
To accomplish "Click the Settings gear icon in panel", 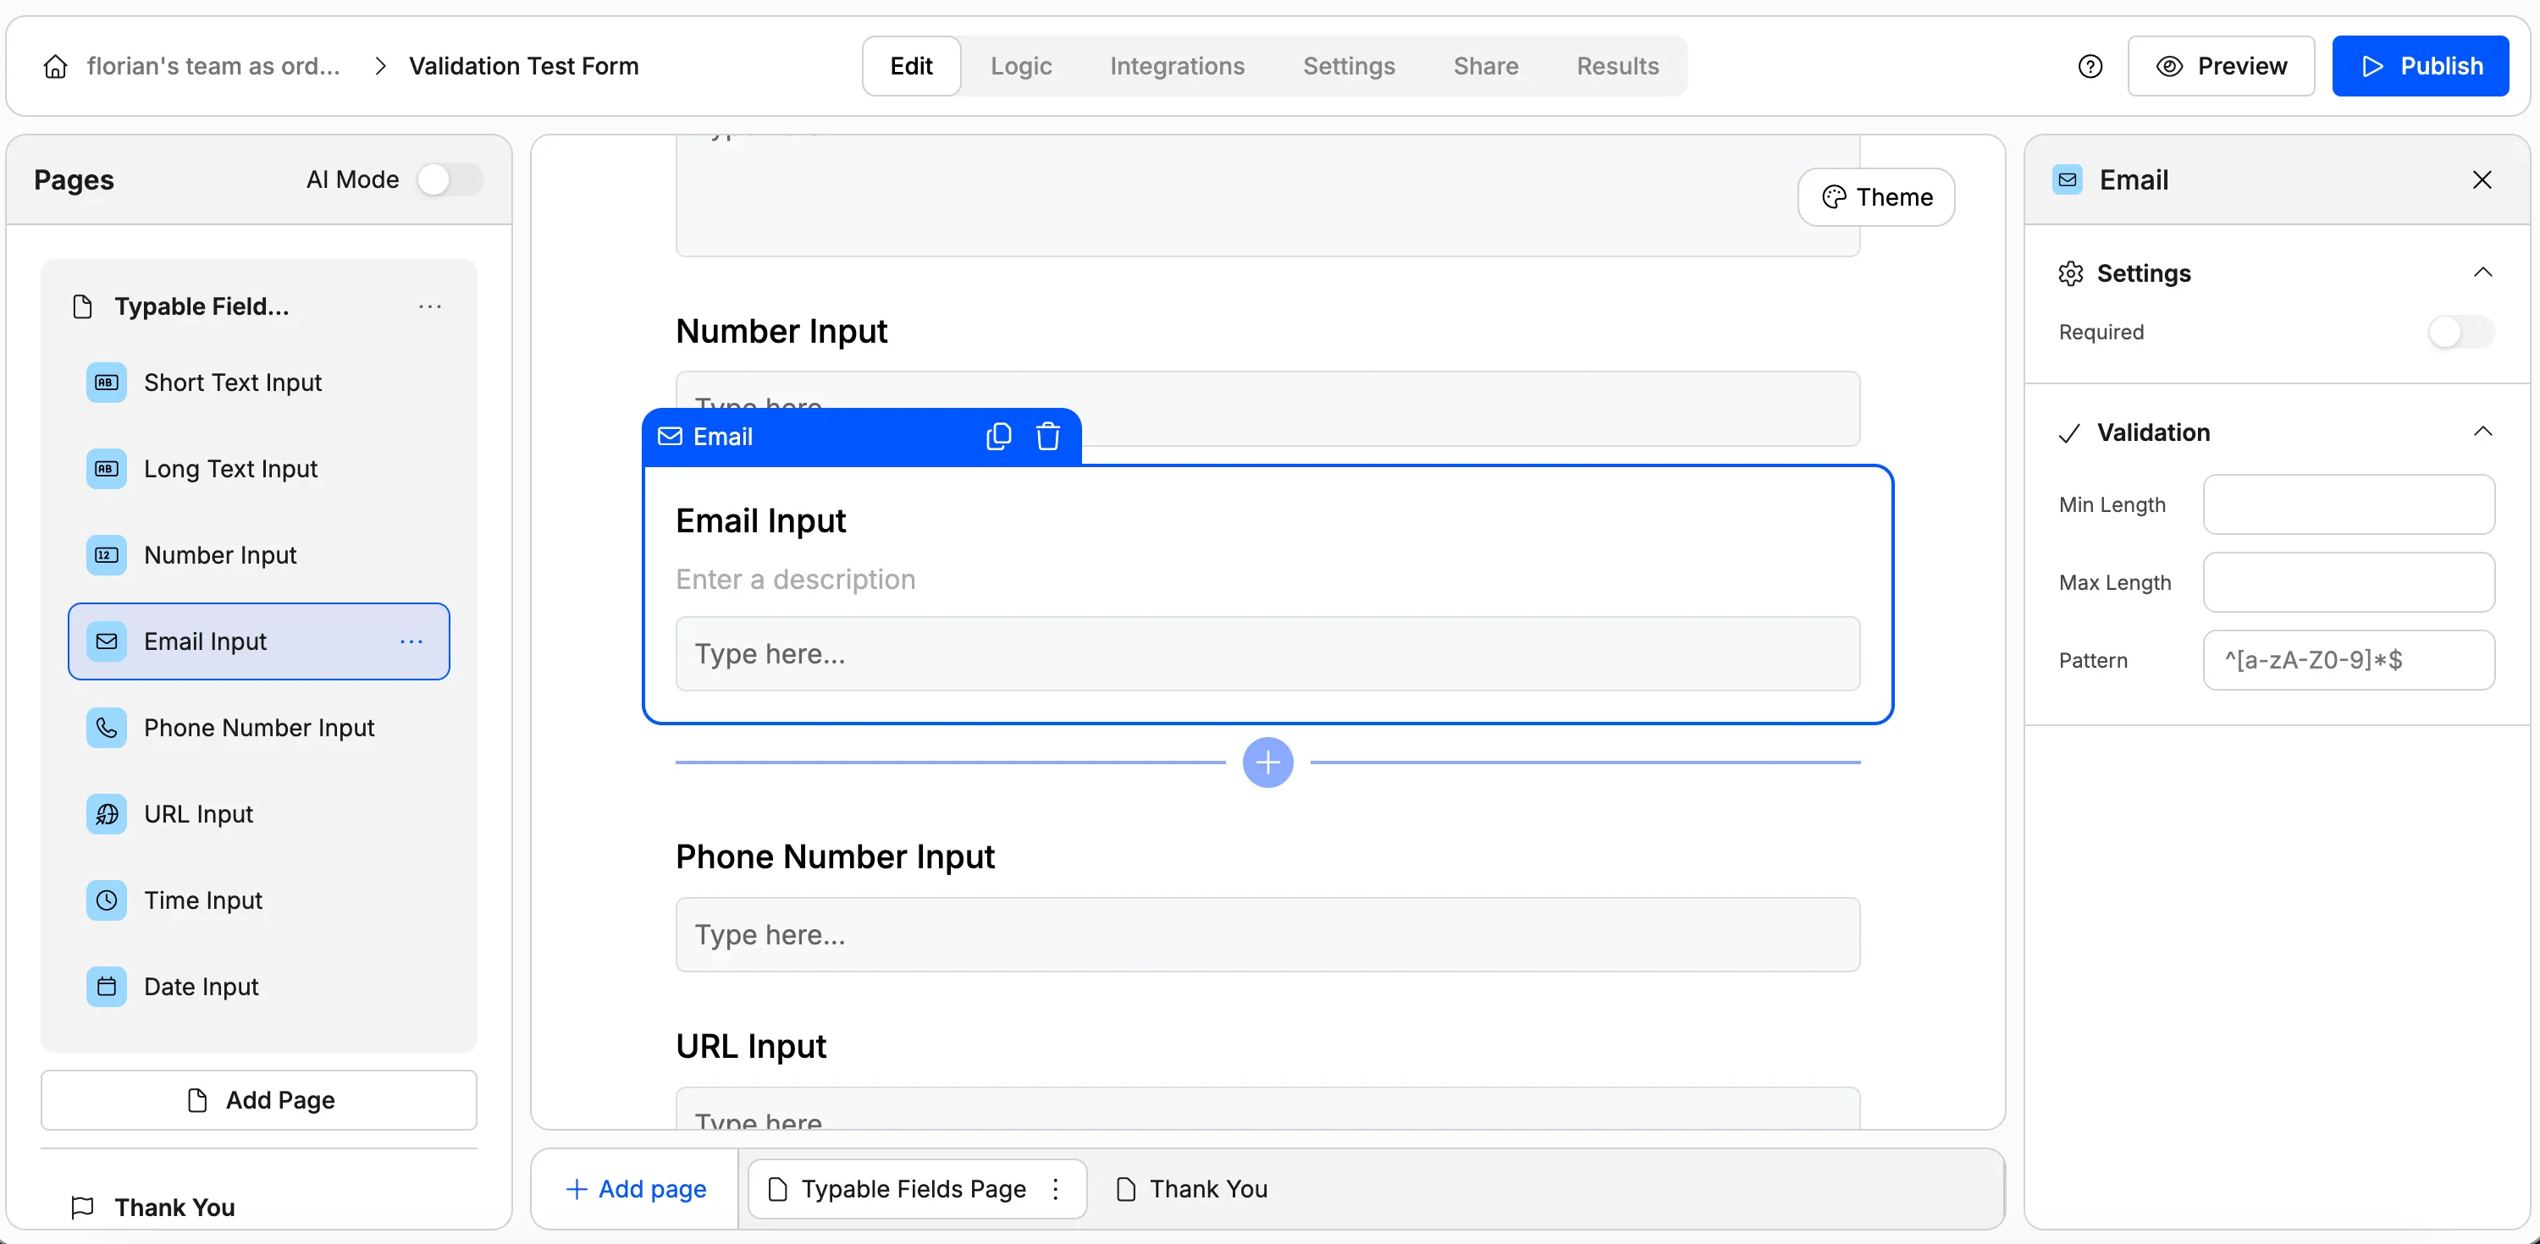I will click(x=2071, y=273).
